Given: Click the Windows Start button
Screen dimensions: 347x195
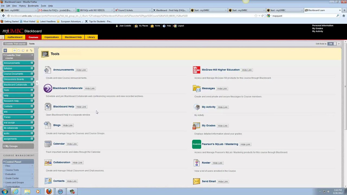Looking at the screenshot, I should 5,191.
